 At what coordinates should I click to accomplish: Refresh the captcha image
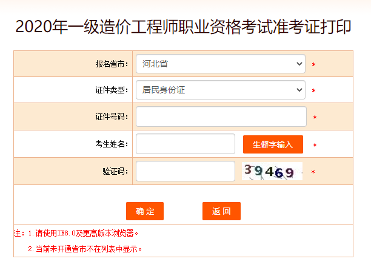pyautogui.click(x=272, y=172)
